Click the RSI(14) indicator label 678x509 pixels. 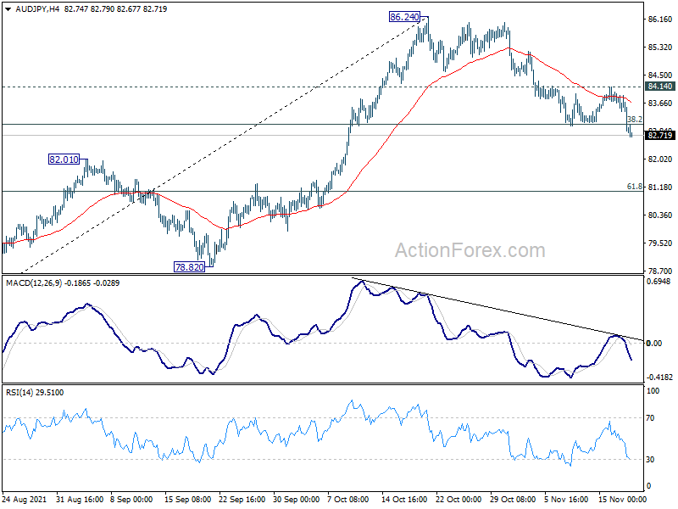19,393
